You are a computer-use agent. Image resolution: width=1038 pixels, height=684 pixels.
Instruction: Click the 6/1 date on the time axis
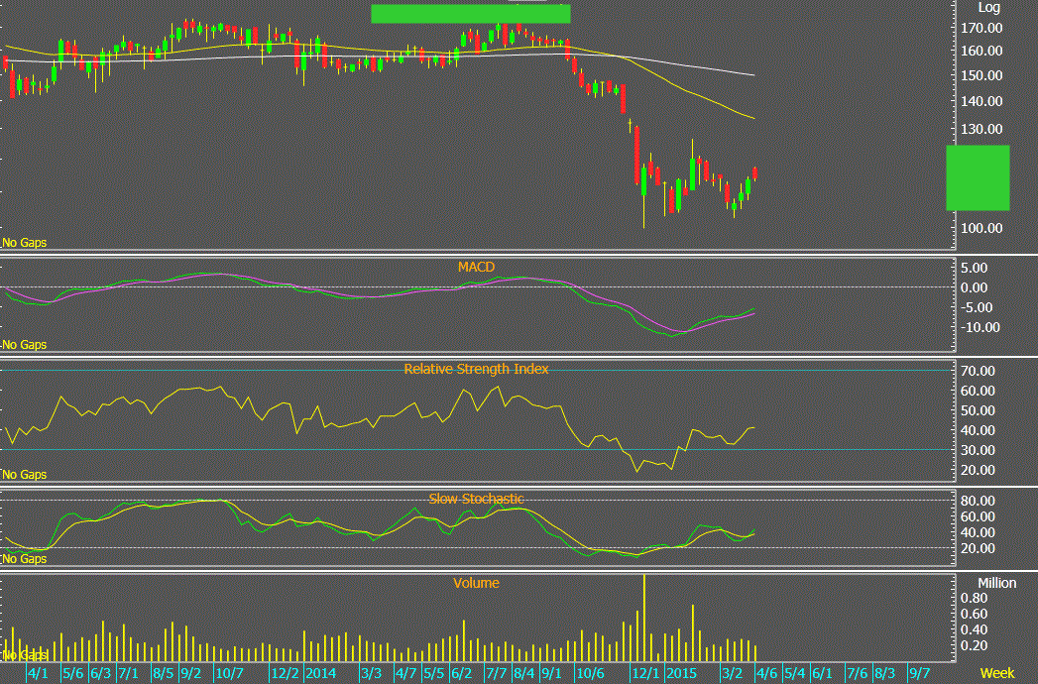click(x=822, y=673)
